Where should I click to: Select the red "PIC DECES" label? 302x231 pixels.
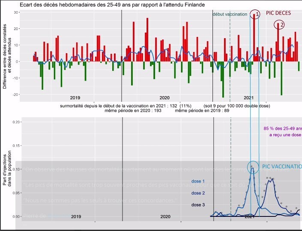pyautogui.click(x=278, y=13)
